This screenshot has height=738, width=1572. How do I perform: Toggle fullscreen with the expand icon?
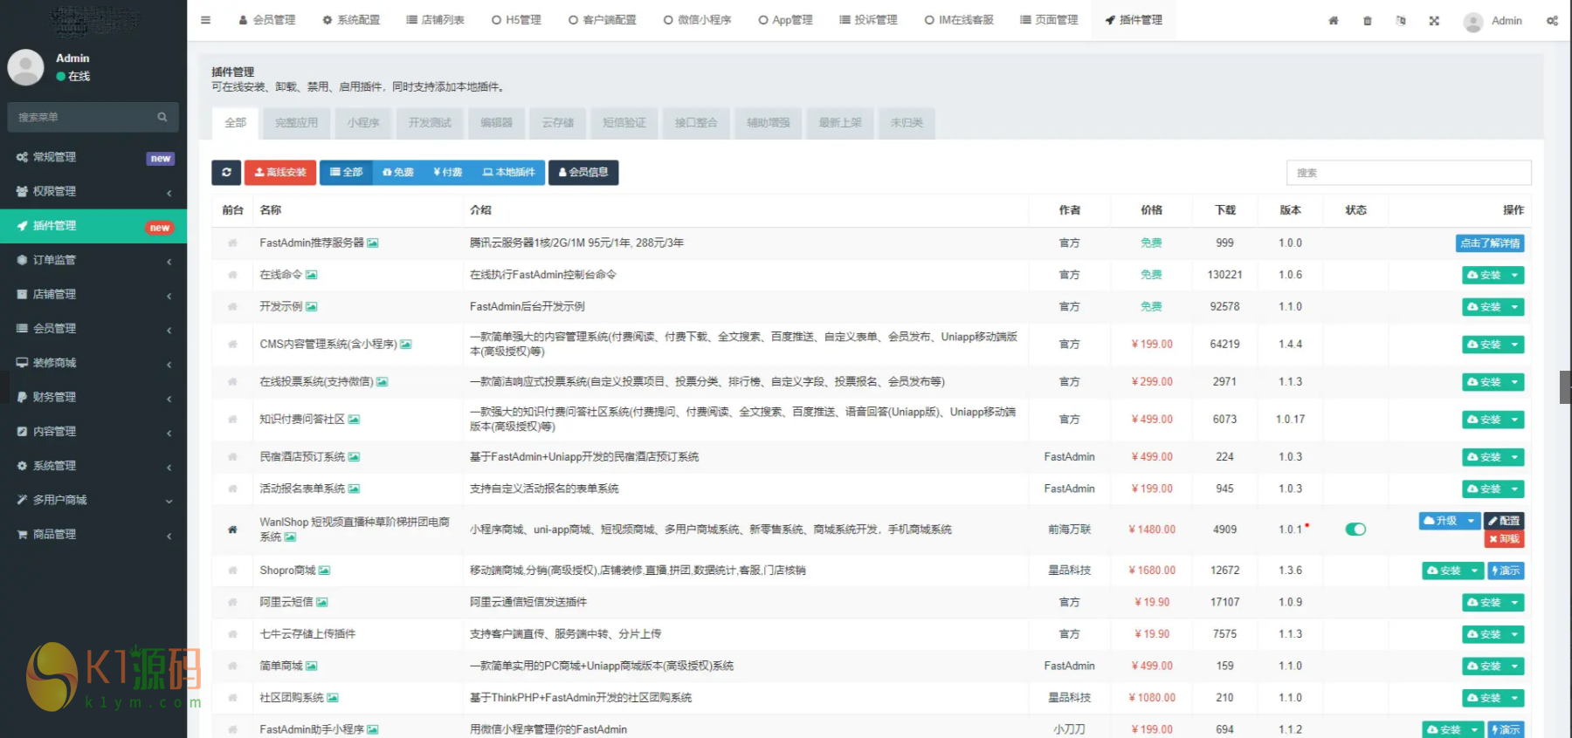click(1434, 21)
